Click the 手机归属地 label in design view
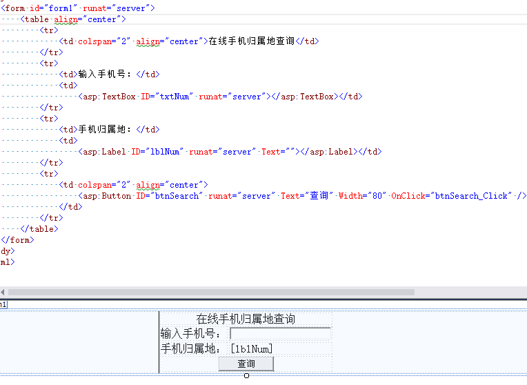The image size is (527, 385). (190, 348)
